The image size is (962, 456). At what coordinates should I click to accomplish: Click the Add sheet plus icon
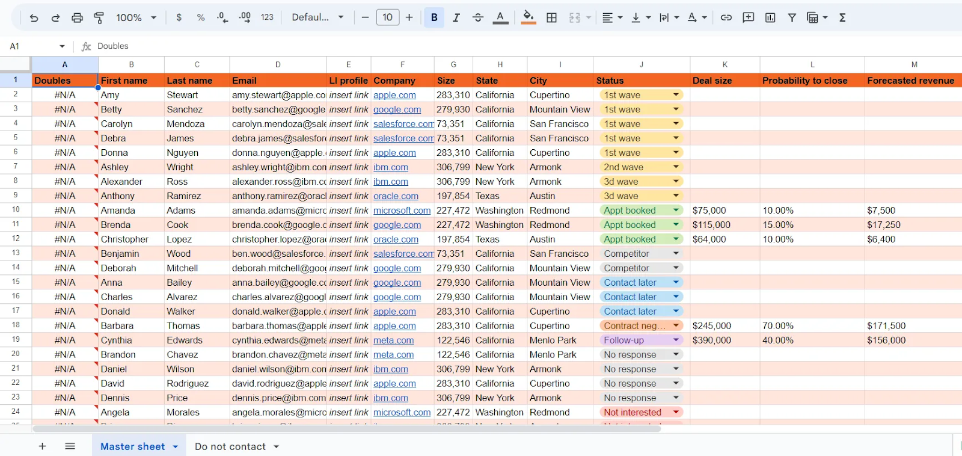42,446
